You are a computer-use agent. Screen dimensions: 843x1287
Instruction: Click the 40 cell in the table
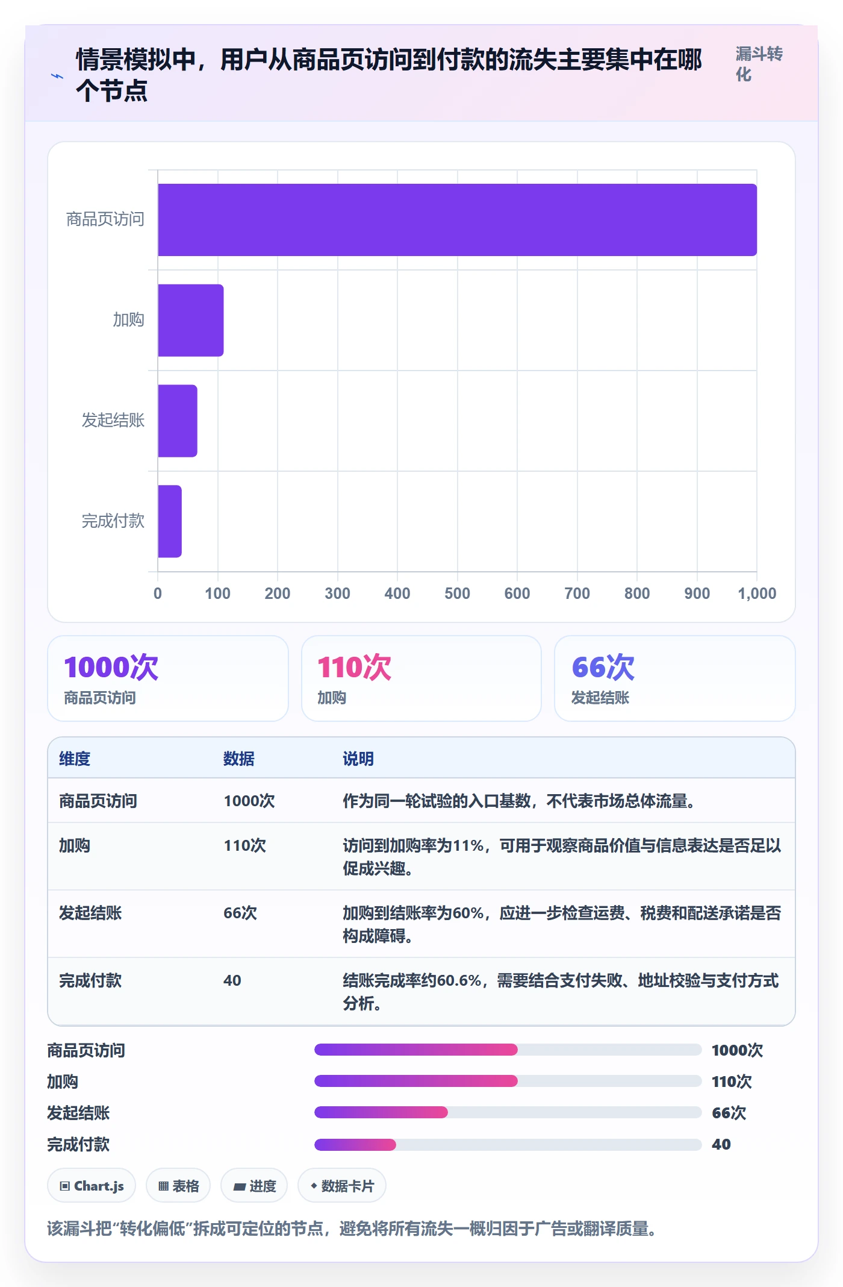pos(232,980)
